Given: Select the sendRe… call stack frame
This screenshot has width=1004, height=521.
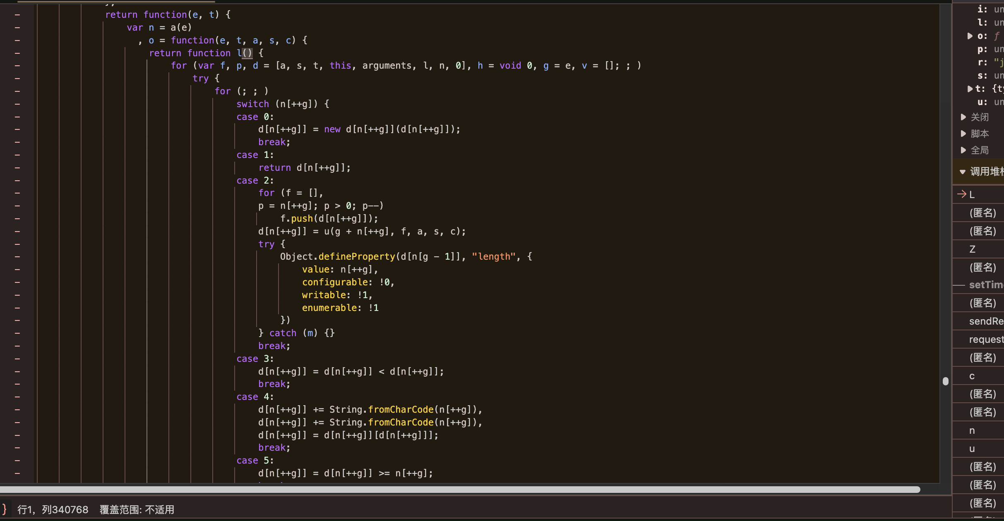Looking at the screenshot, I should click(979, 321).
